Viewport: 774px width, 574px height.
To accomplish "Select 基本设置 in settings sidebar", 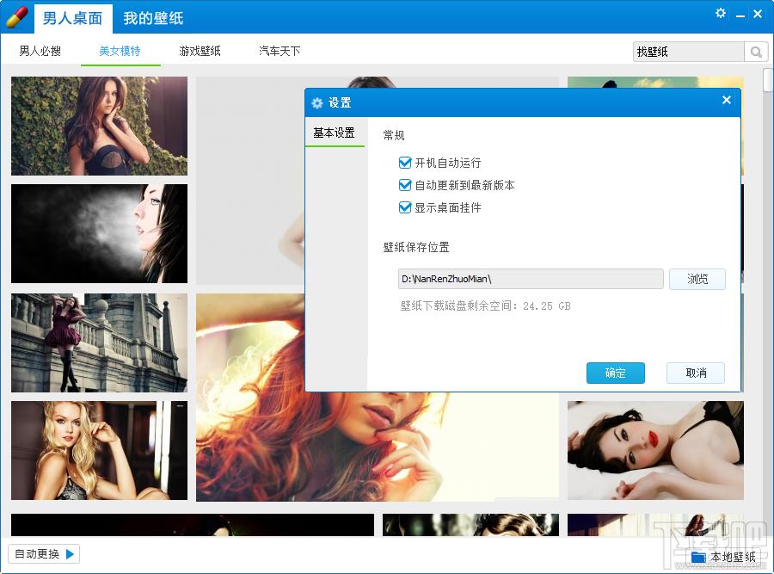I will pos(335,133).
